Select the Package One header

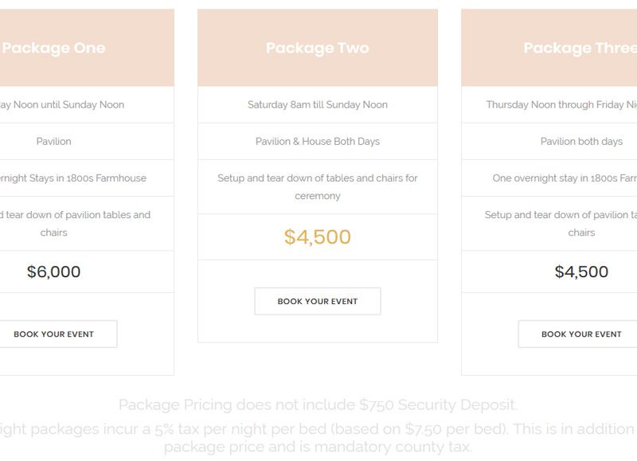point(87,48)
